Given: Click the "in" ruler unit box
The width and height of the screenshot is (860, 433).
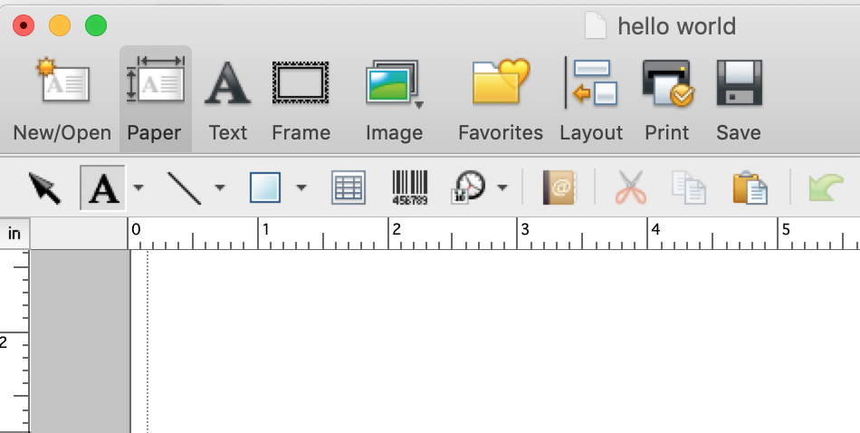Looking at the screenshot, I should pyautogui.click(x=14, y=234).
